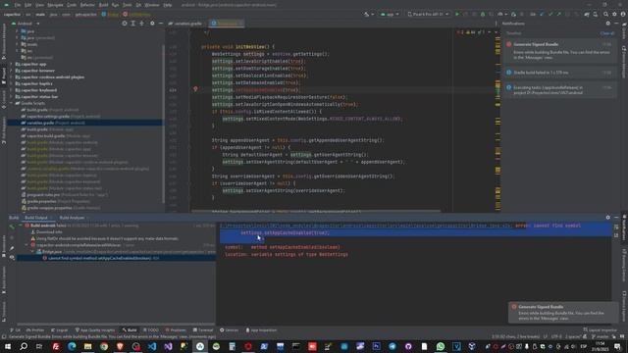Image resolution: width=628 pixels, height=353 pixels.
Task: Collapse the Gradle Scripts node
Action: tap(12, 103)
